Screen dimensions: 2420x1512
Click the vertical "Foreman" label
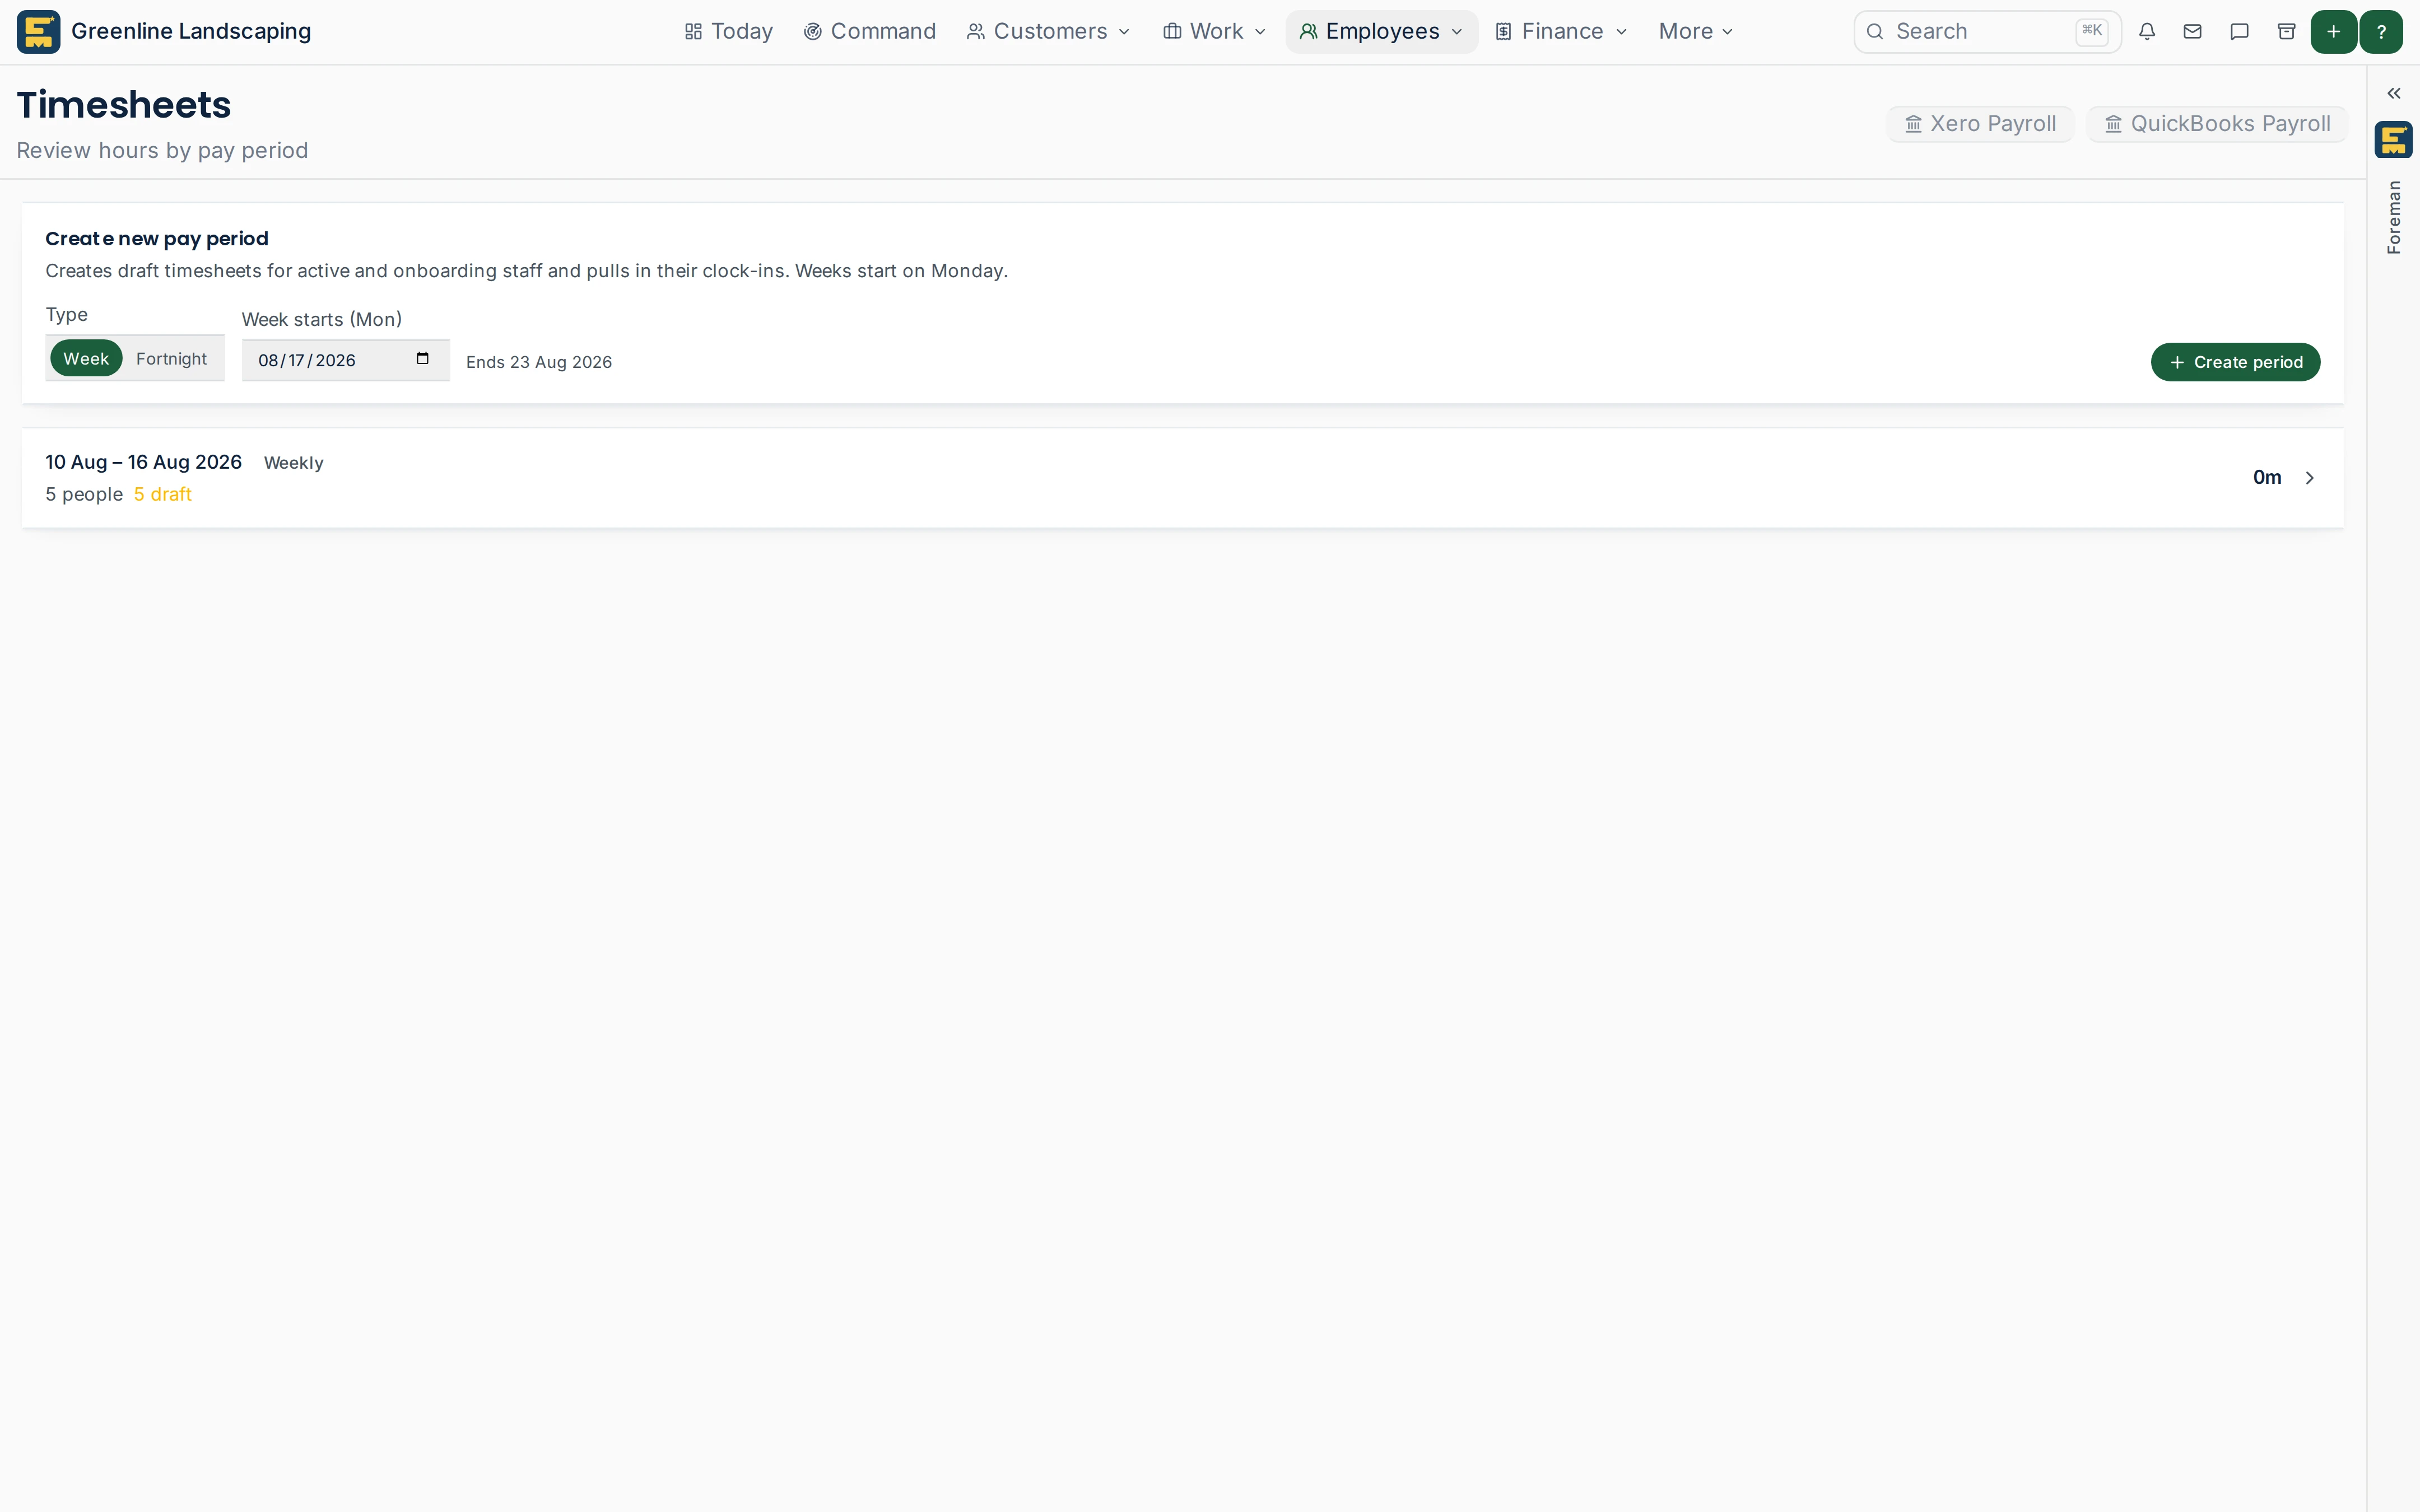(2394, 217)
